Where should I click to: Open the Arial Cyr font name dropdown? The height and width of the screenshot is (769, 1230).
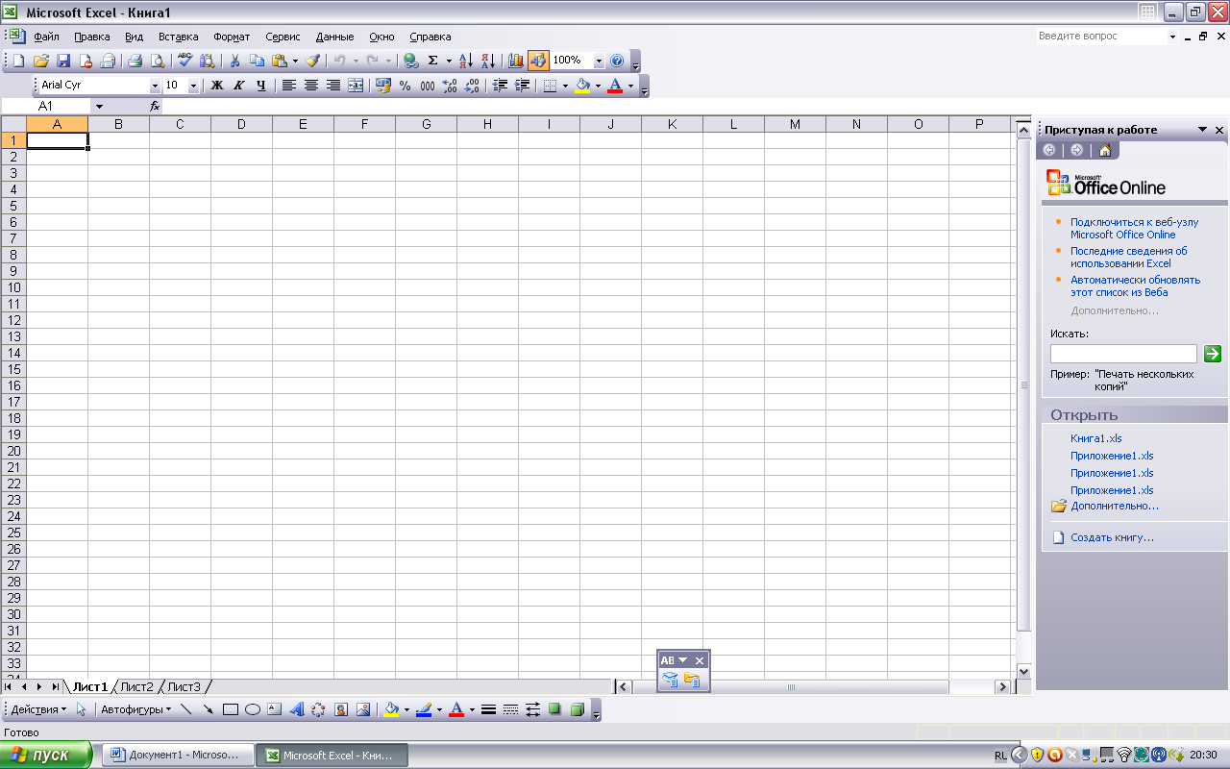coord(155,86)
